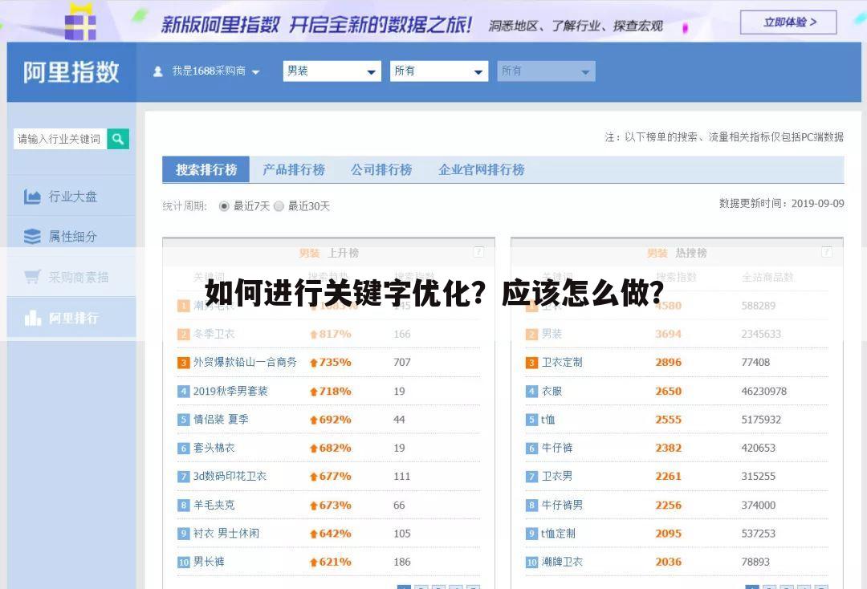Click hot keyword 潮牌卫衣
Screen dimensions: 867x589
pyautogui.click(x=562, y=562)
